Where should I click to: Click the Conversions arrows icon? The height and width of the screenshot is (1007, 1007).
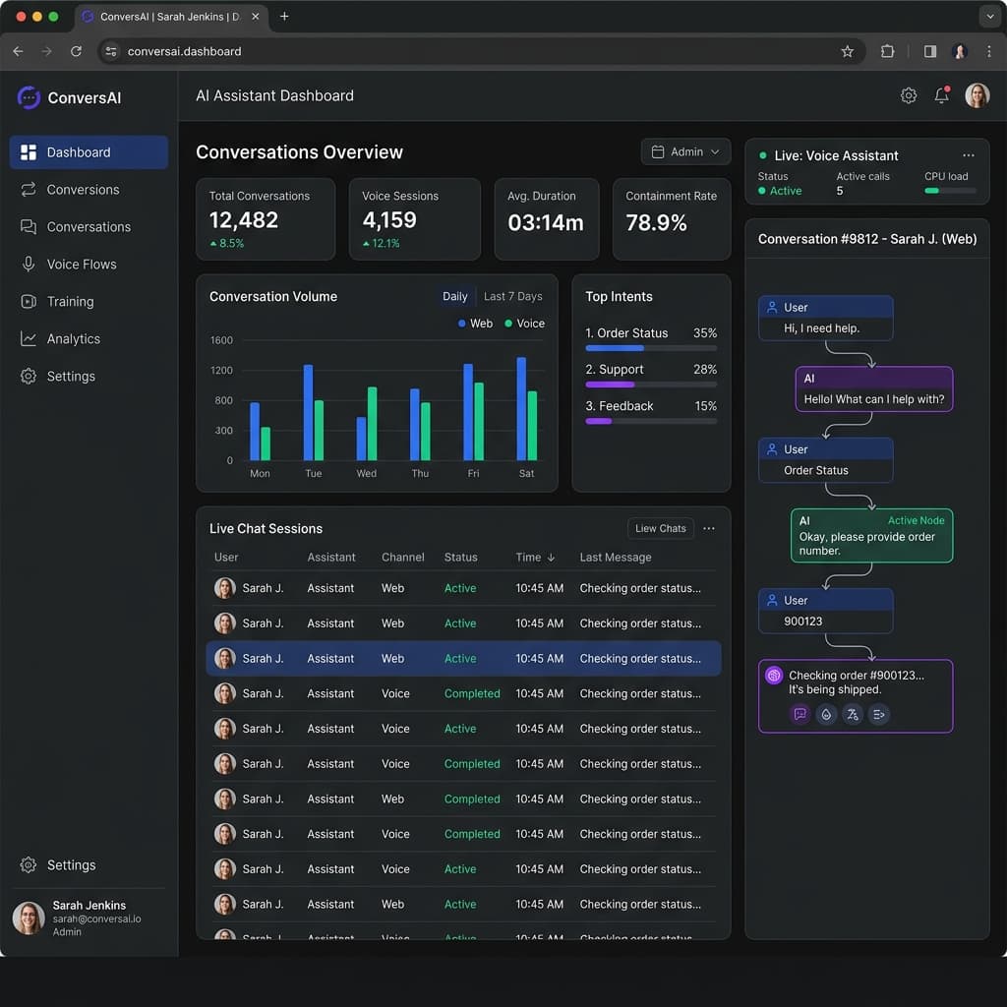tap(29, 190)
